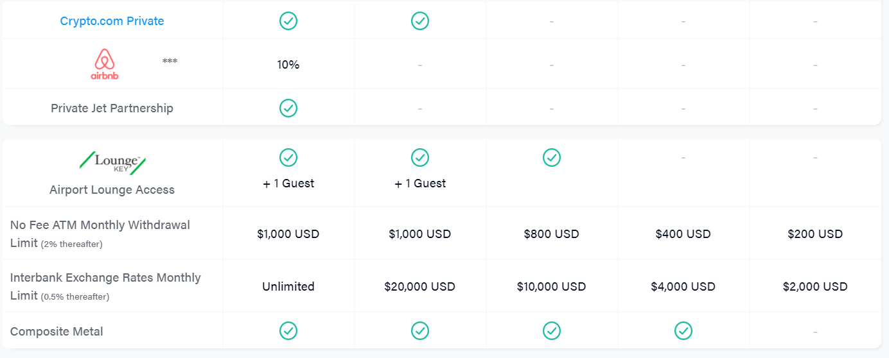Click the $200 USD ATM limit
This screenshot has width=889, height=358.
(815, 234)
